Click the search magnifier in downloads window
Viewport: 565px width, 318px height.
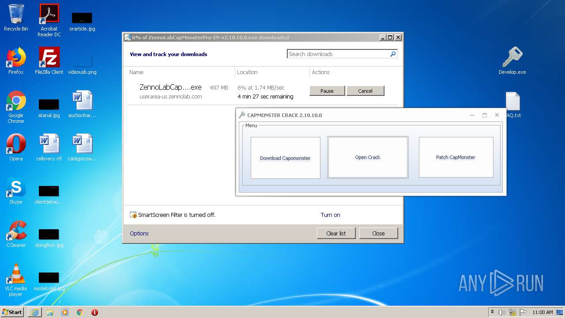[393, 54]
